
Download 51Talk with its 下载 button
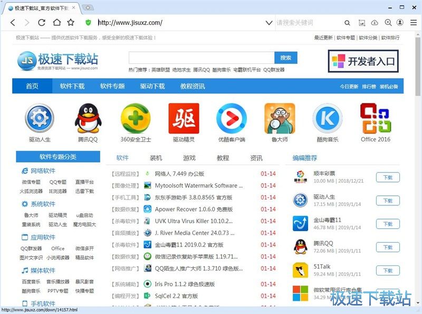[x=388, y=270]
